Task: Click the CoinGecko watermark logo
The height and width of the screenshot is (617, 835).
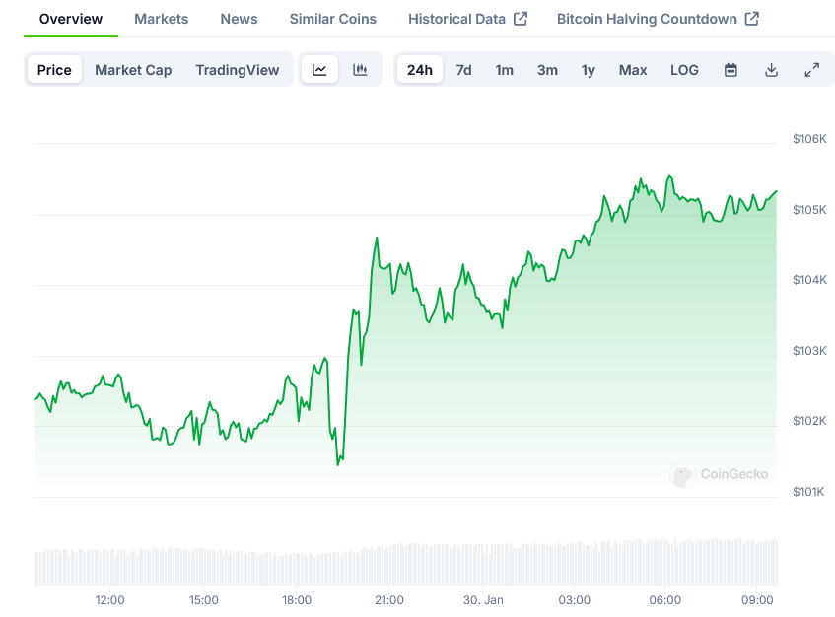Action: pyautogui.click(x=719, y=474)
